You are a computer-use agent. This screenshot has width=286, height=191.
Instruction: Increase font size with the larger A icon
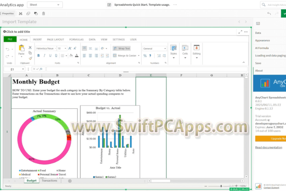click(x=70, y=49)
